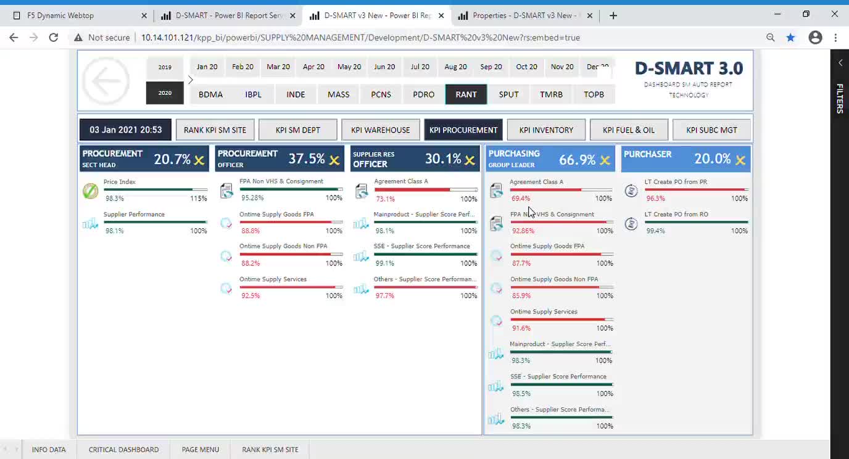The width and height of the screenshot is (849, 459).
Task: Open the KPI SM DEPT view
Action: tap(298, 130)
